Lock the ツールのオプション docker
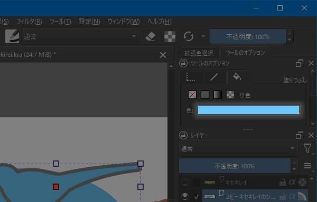The width and height of the screenshot is (317, 202). point(183,63)
